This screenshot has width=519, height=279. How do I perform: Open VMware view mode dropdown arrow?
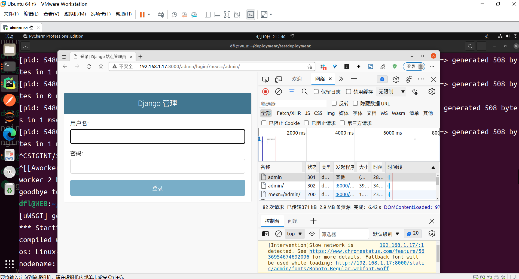[x=271, y=14]
